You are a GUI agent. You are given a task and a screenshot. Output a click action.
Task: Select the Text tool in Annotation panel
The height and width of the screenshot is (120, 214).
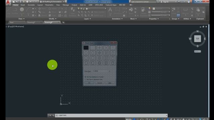pyautogui.click(x=110, y=10)
